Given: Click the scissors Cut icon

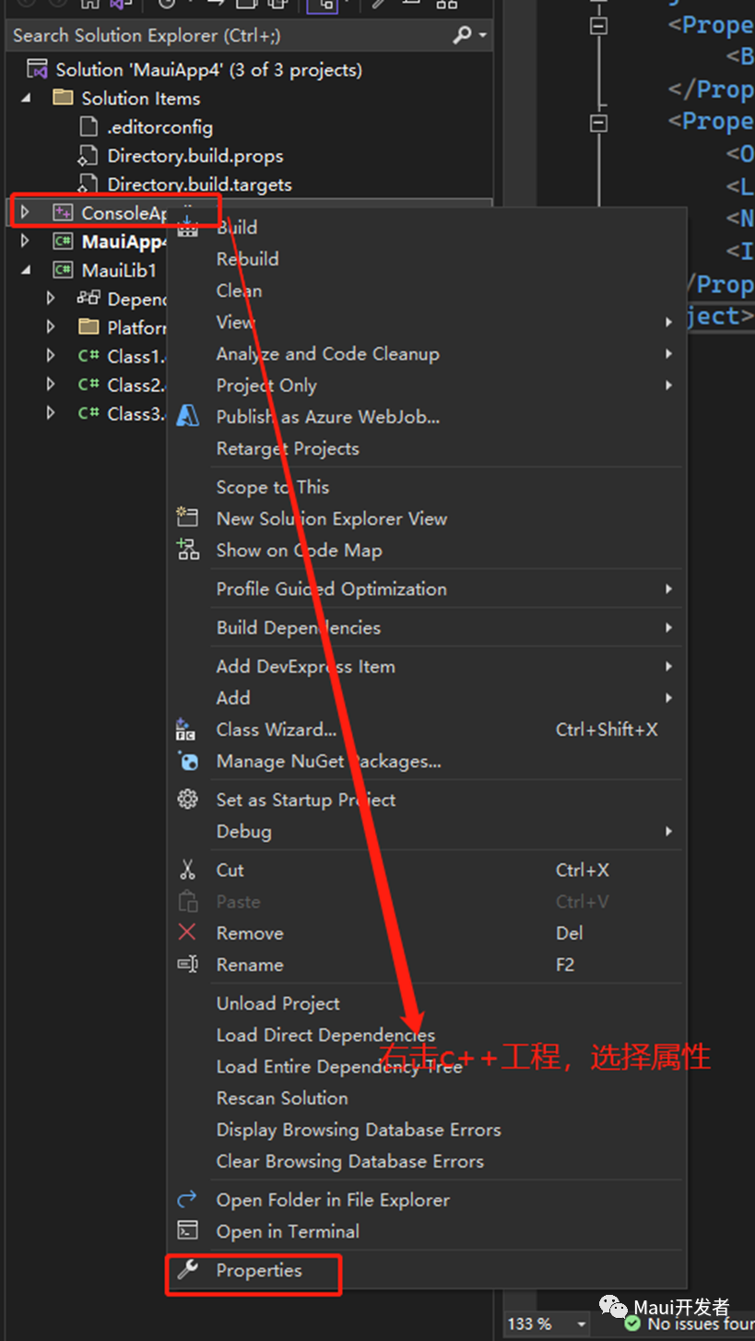Looking at the screenshot, I should 187,870.
